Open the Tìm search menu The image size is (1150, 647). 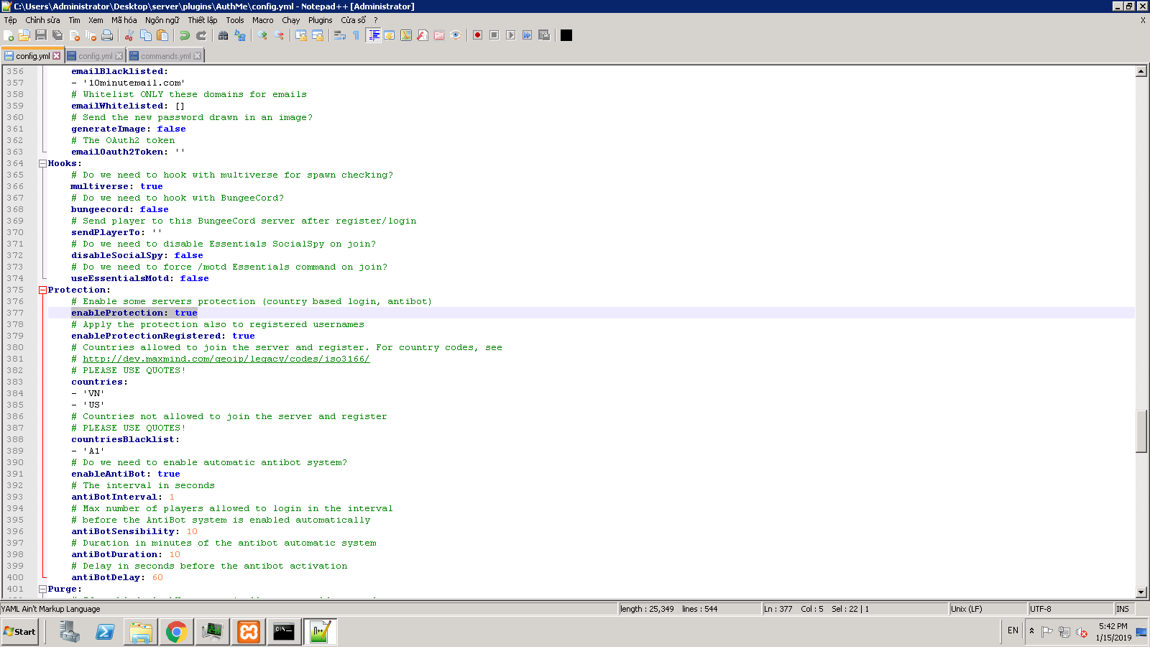click(x=75, y=20)
